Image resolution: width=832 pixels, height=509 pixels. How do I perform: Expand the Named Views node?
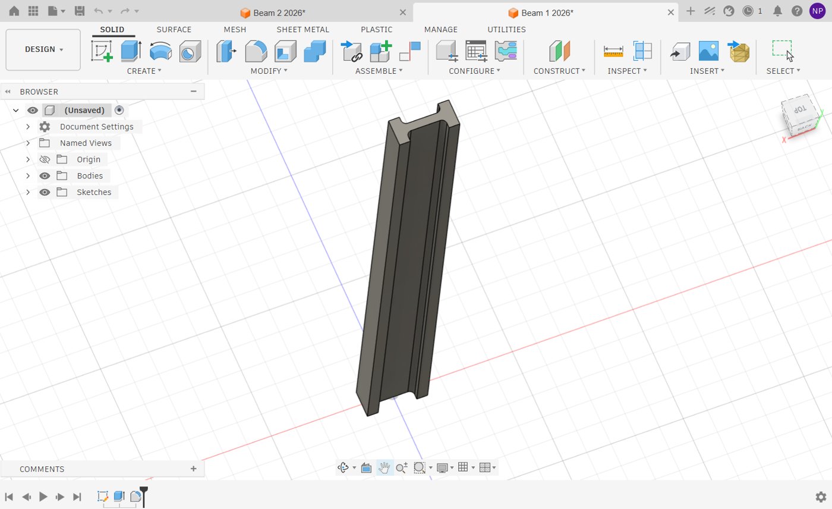[x=28, y=143]
